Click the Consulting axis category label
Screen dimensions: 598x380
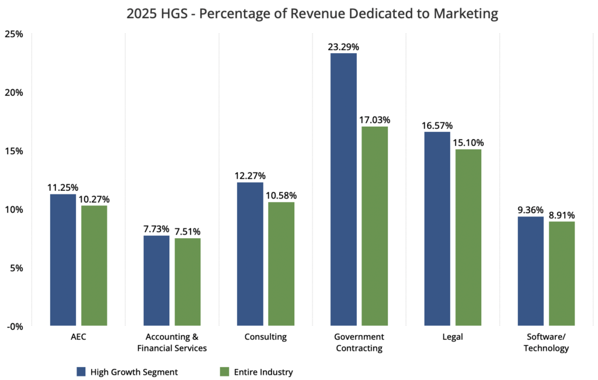coord(266,337)
